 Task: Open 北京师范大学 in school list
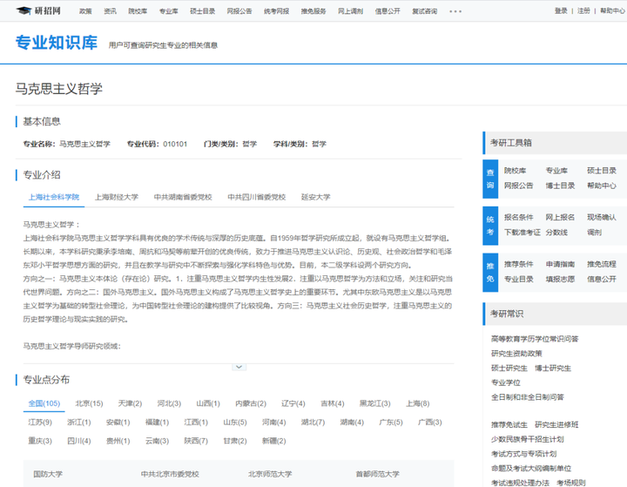[x=270, y=474]
